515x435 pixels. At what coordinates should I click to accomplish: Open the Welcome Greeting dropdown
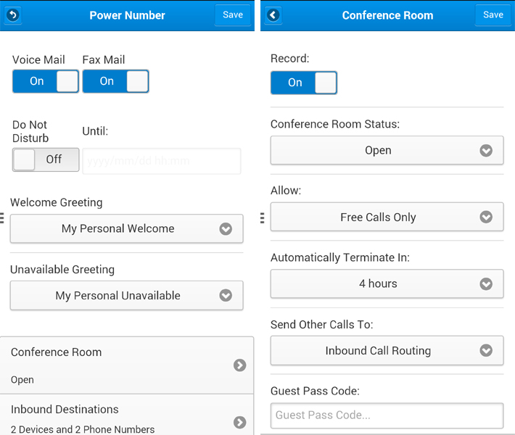coord(126,228)
